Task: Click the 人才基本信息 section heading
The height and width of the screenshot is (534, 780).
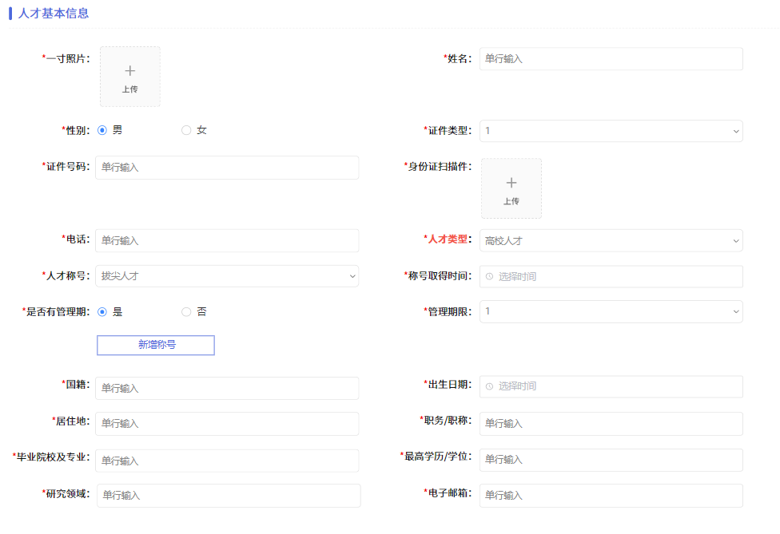Action: pyautogui.click(x=54, y=14)
